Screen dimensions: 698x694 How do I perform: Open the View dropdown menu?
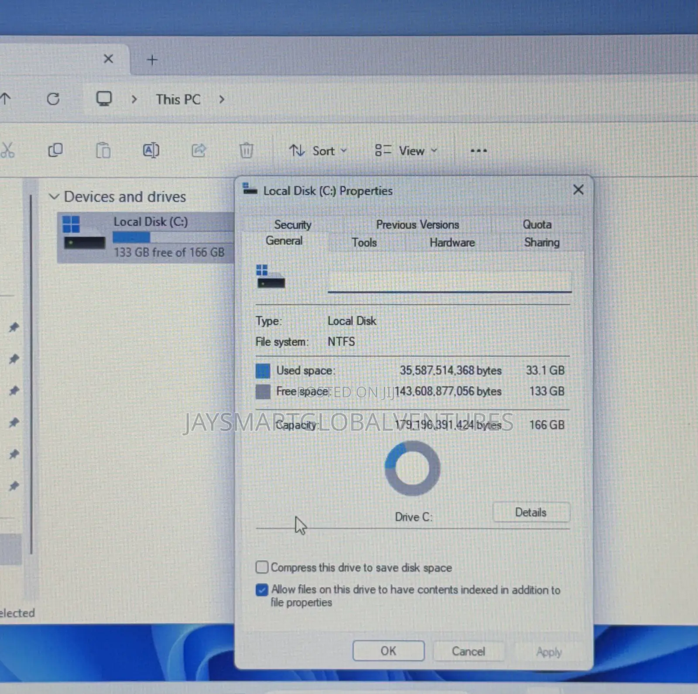(406, 151)
